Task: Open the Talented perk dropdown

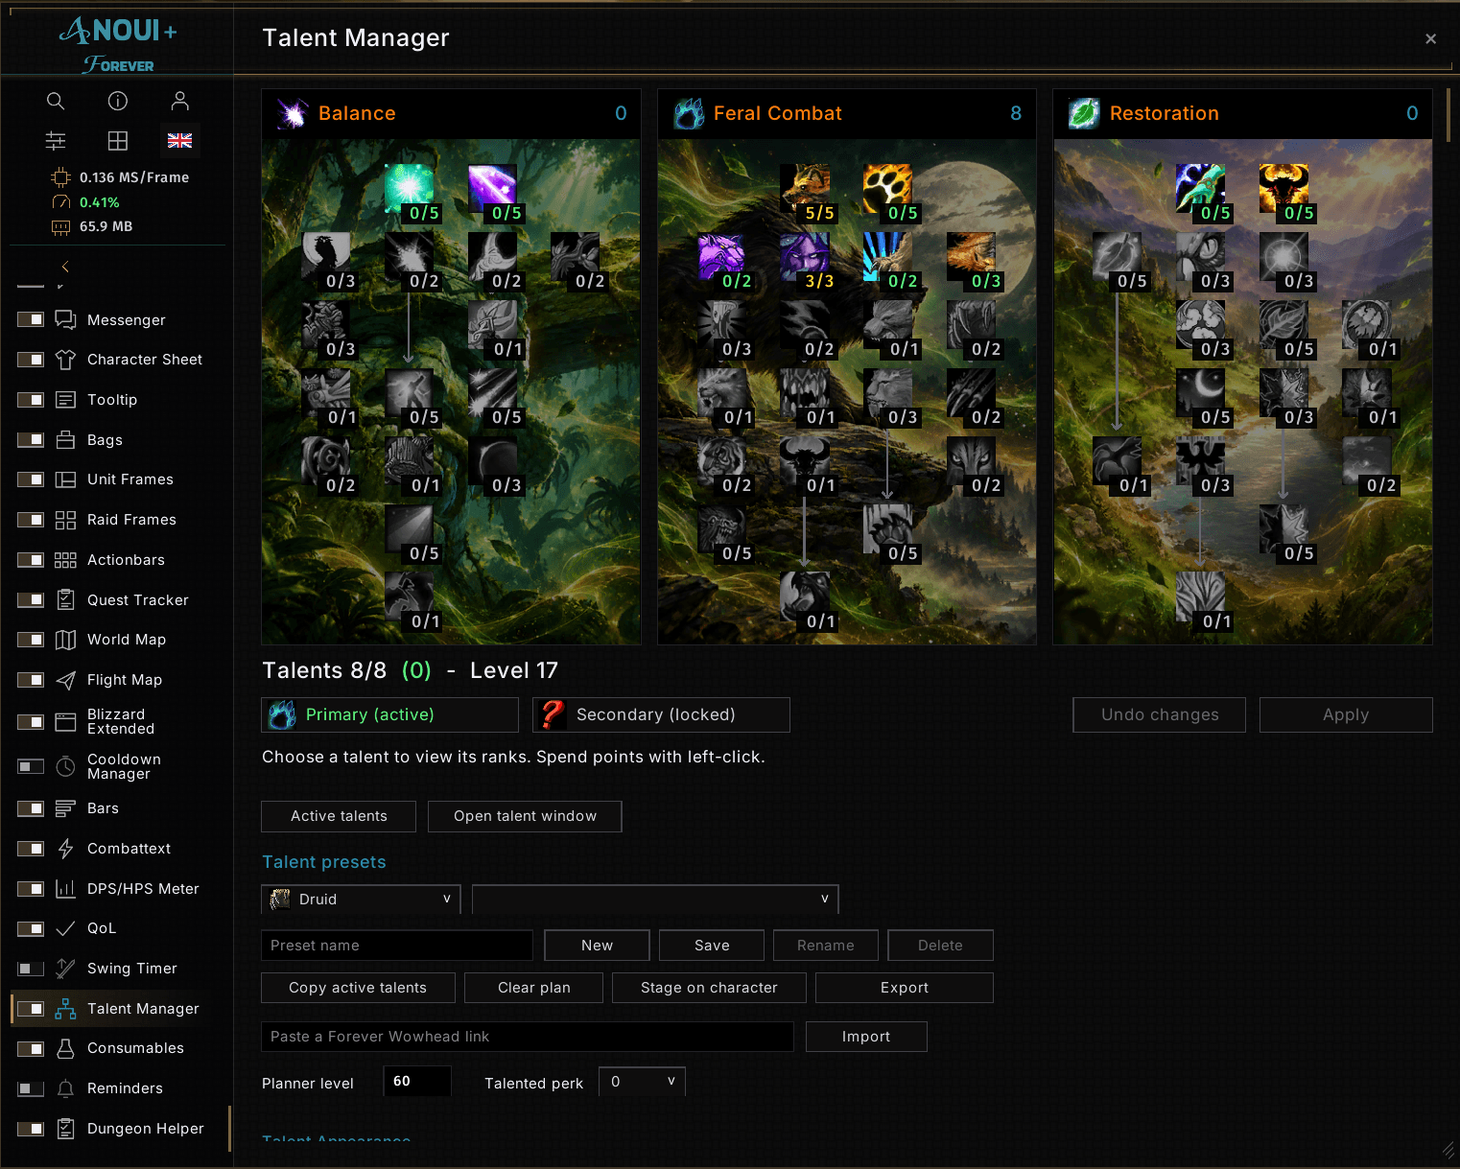Action: pyautogui.click(x=642, y=1082)
